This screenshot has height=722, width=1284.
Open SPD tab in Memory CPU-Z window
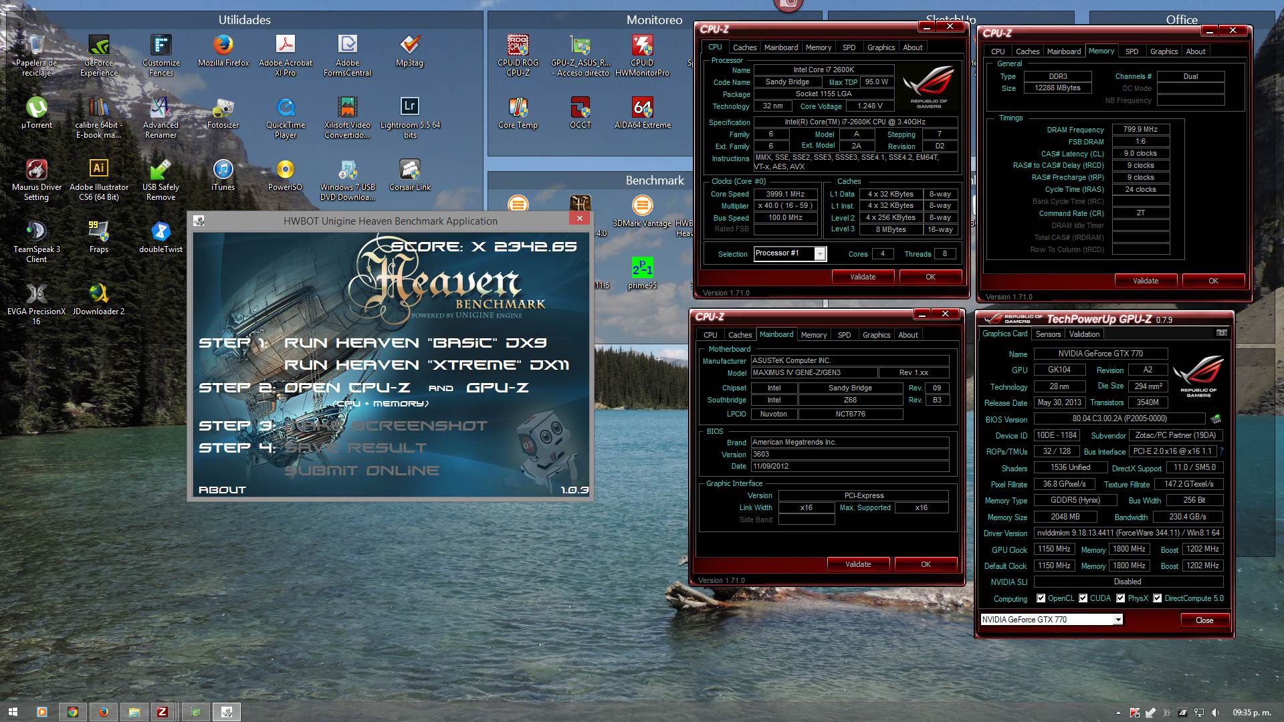point(1132,51)
